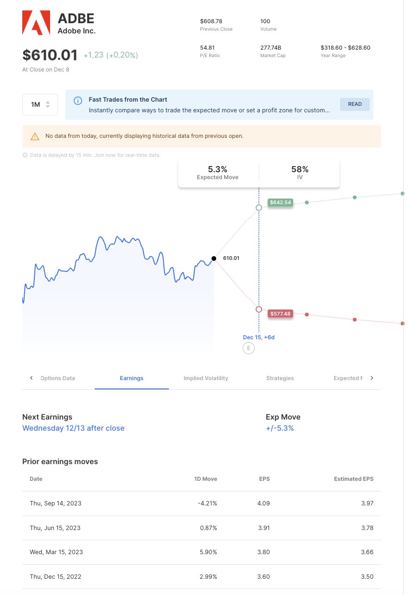Click the black current price point 610.01
This screenshot has height=595, width=411.
tap(214, 259)
